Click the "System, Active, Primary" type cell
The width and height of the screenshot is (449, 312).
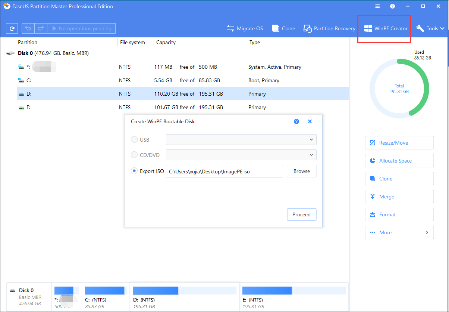pos(275,67)
